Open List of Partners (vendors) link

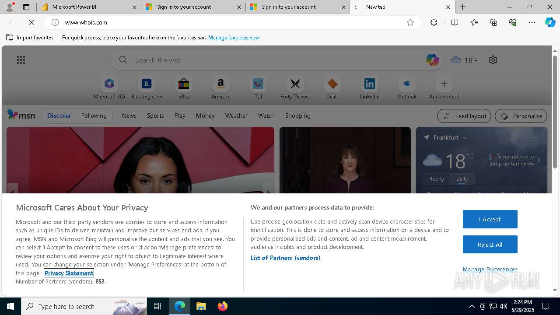286,258
